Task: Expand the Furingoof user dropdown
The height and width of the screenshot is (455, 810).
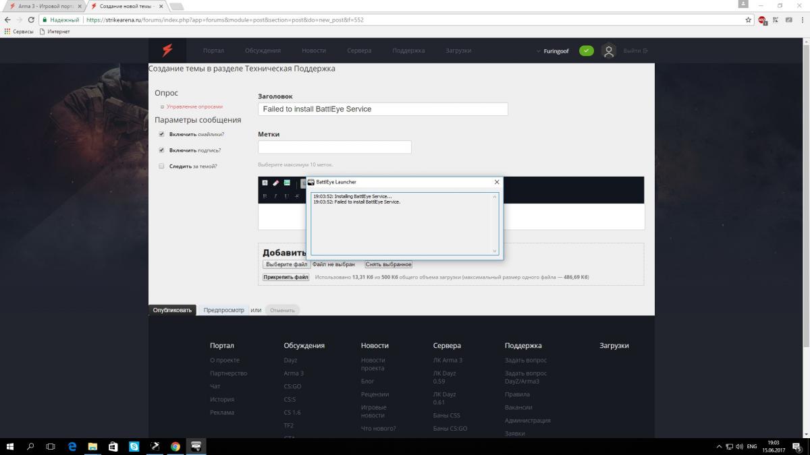Action: pyautogui.click(x=554, y=51)
